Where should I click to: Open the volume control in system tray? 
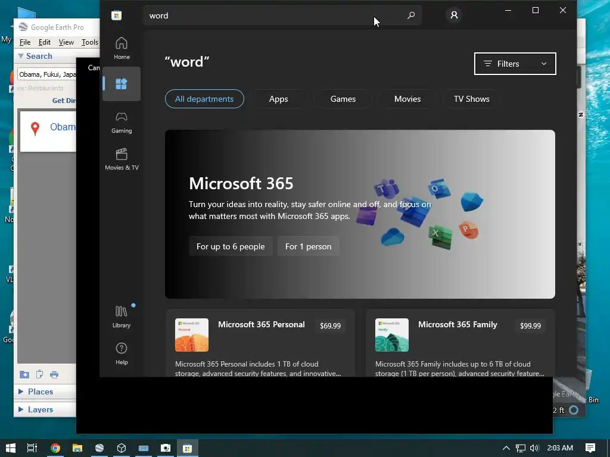534,448
